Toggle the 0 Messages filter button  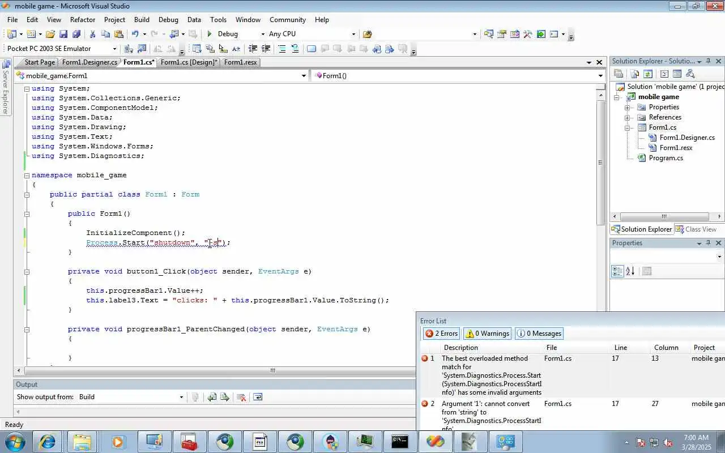539,334
